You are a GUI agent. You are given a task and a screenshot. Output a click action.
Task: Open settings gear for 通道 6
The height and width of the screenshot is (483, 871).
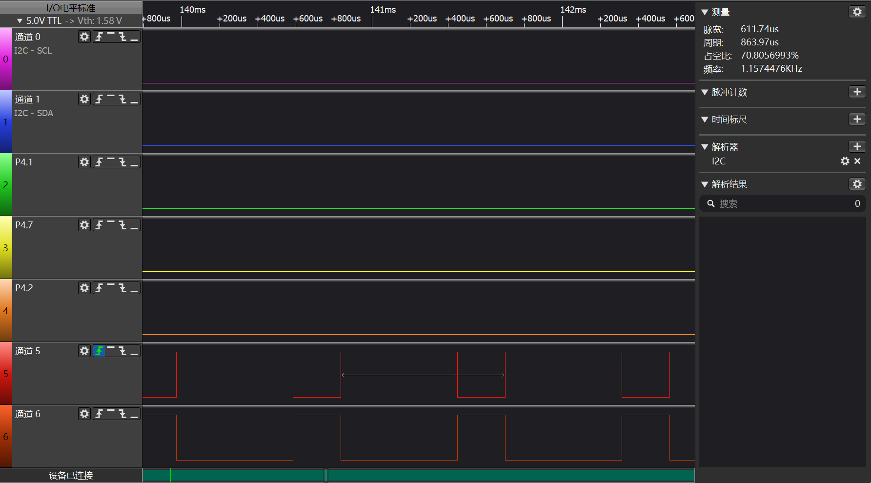click(x=84, y=414)
